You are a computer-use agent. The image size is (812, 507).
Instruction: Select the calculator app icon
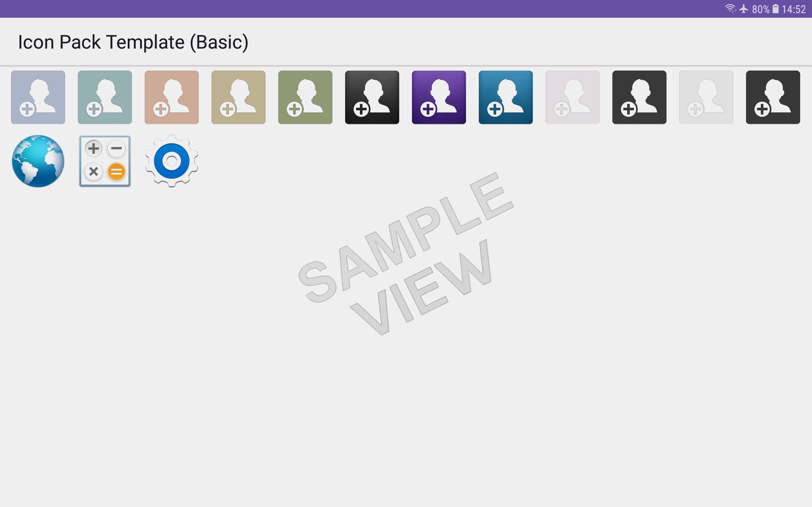[x=105, y=161]
